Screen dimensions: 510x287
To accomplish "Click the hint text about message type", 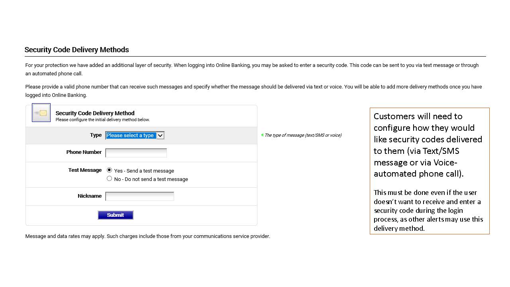I will pos(303,135).
